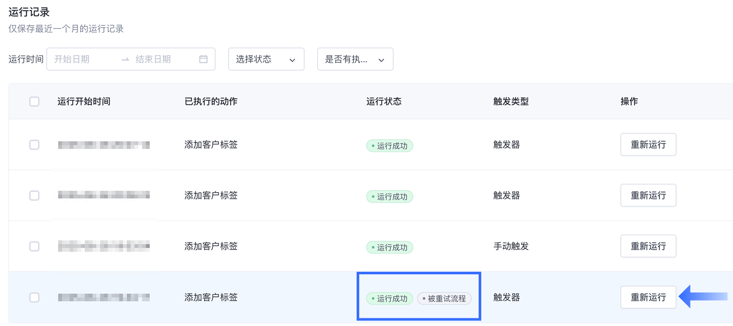Click the 开始日期 start date field
The image size is (733, 326).
click(x=82, y=59)
